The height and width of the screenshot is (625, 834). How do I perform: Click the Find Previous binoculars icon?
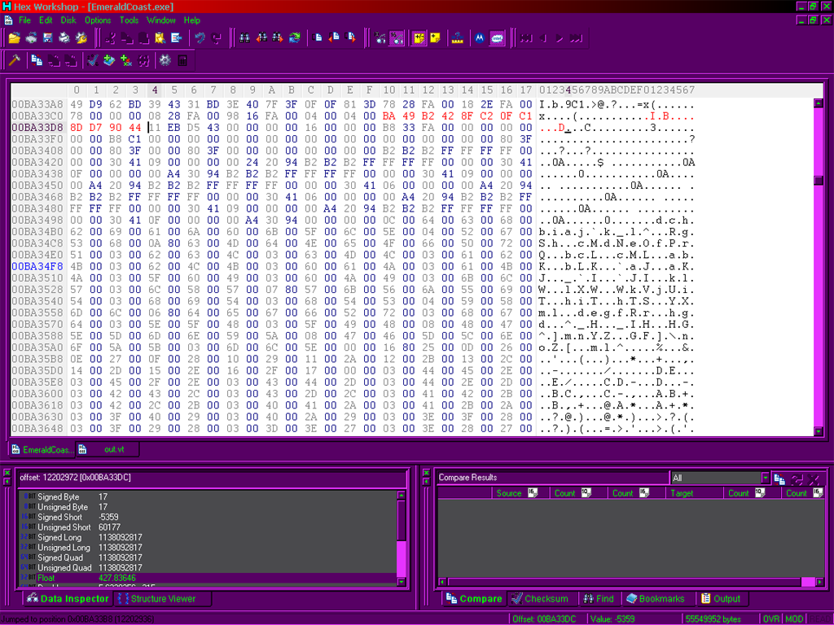[x=261, y=38]
